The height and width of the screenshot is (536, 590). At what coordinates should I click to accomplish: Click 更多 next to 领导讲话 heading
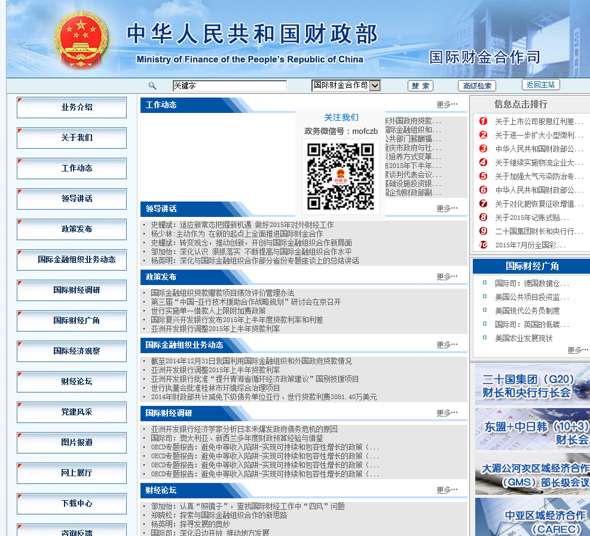[447, 209]
